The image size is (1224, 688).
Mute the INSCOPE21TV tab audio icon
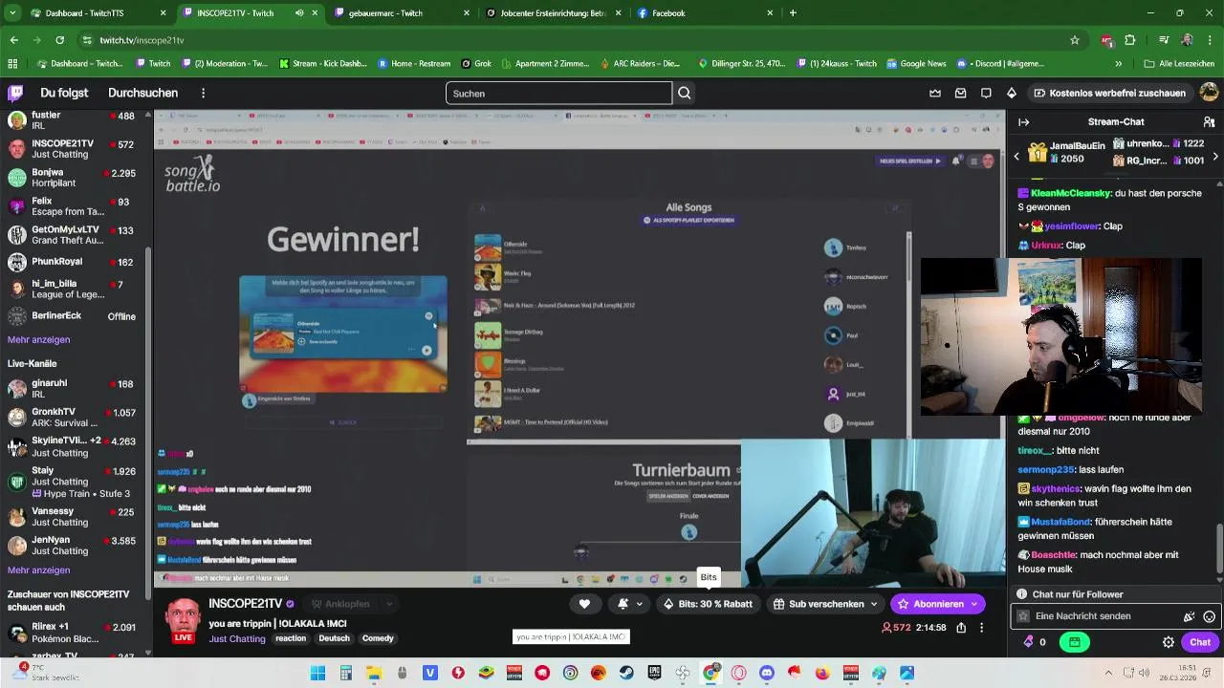(299, 13)
